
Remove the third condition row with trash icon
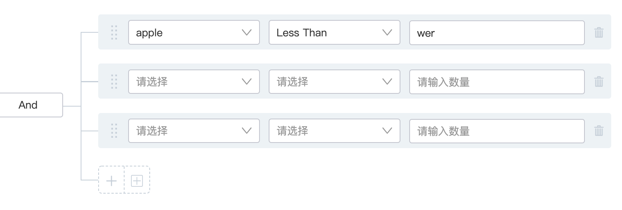tap(598, 131)
